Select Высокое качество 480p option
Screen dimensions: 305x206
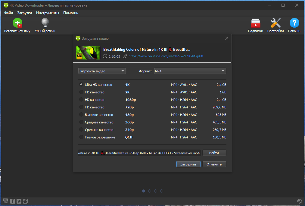coord(81,115)
